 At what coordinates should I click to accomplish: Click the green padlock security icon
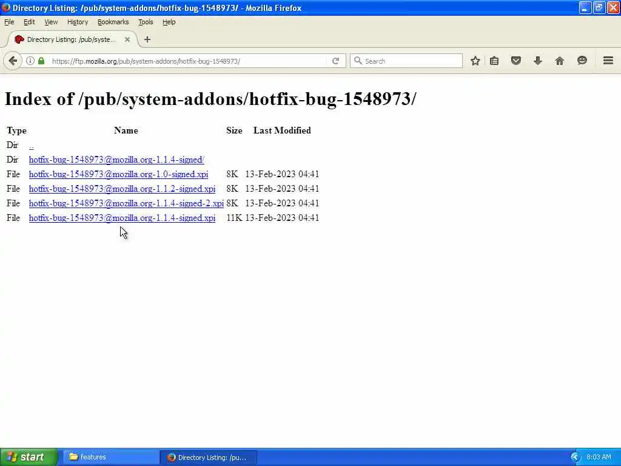pyautogui.click(x=41, y=61)
